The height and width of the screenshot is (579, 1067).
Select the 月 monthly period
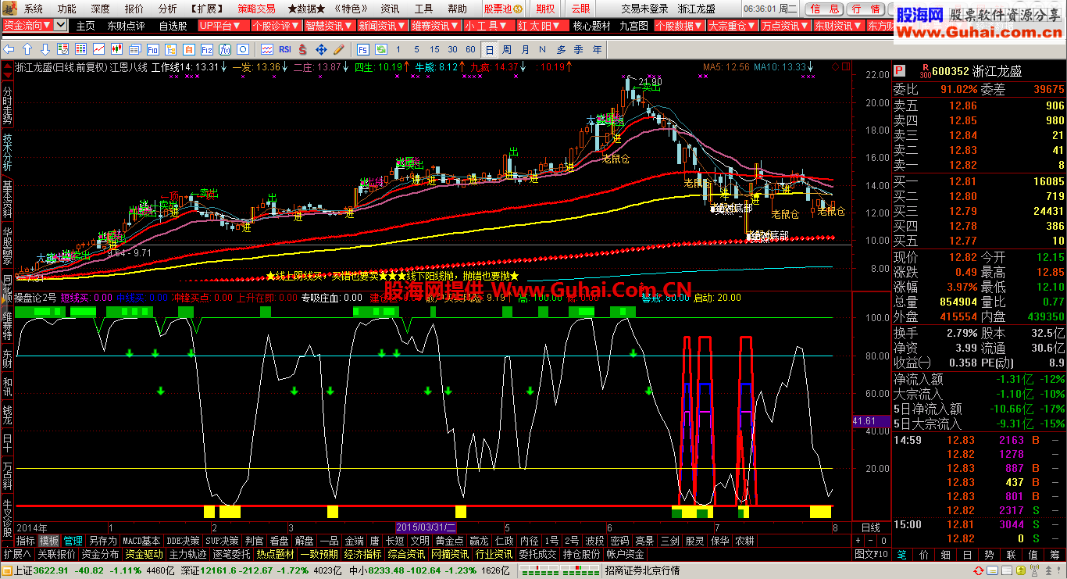(x=525, y=49)
